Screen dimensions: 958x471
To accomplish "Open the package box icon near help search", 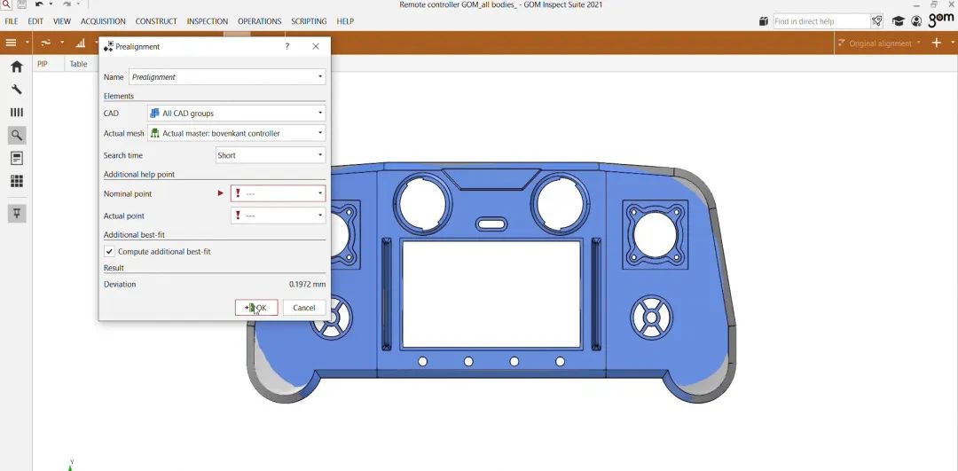I will point(763,21).
